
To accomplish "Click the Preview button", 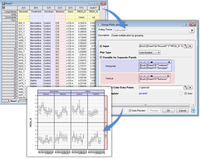I will [x=154, y=110].
